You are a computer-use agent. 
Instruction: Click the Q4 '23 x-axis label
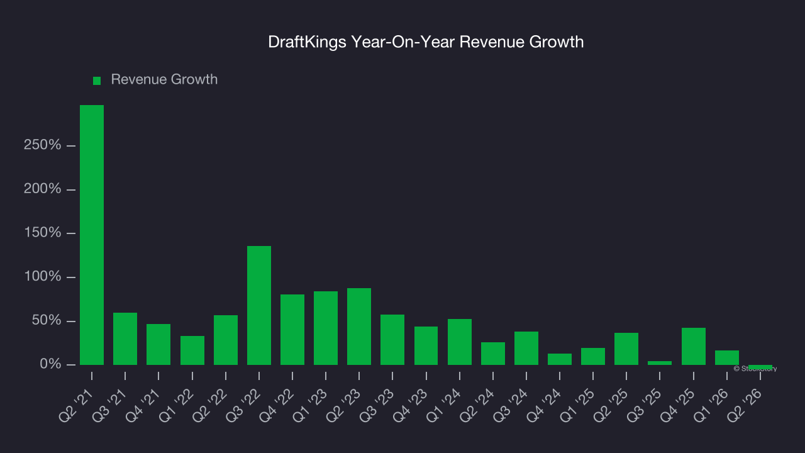point(411,406)
